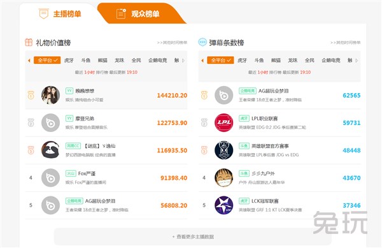Screen dimensions: 382x248
Task: Open the LCK冠军联赛 purple logo
Action: pyautogui.click(x=224, y=205)
